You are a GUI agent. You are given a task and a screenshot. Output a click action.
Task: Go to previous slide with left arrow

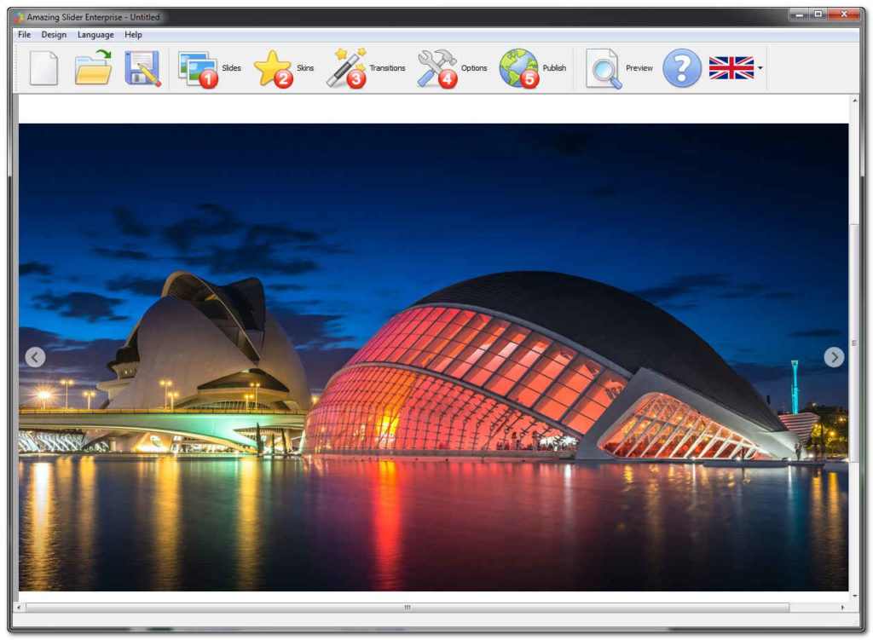pos(35,357)
